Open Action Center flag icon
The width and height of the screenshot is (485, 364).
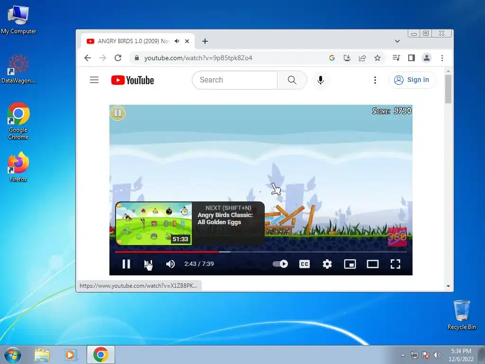426,355
